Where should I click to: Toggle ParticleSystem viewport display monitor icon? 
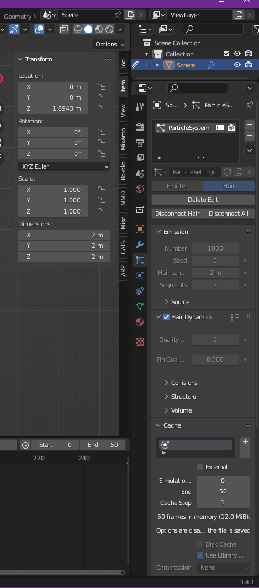[220, 128]
